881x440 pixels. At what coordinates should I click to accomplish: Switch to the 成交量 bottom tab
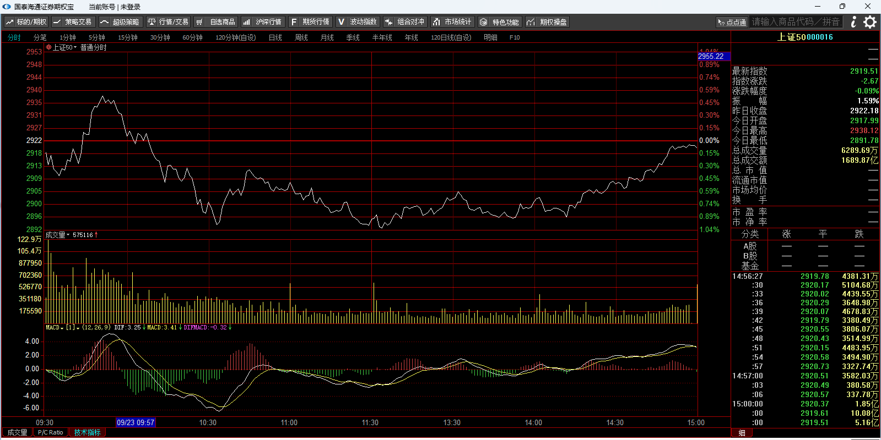pos(17,432)
